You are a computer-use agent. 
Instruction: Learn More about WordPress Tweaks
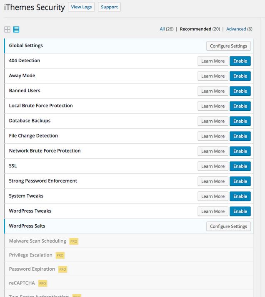[213, 211]
